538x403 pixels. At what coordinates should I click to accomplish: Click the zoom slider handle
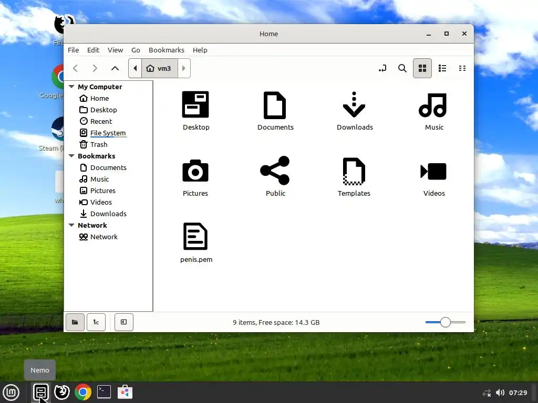tap(446, 322)
